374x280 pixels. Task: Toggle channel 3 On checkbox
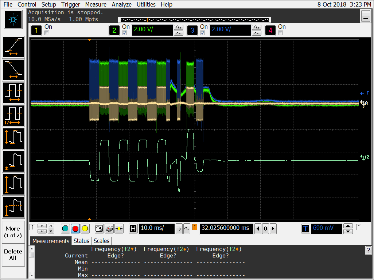203,33
